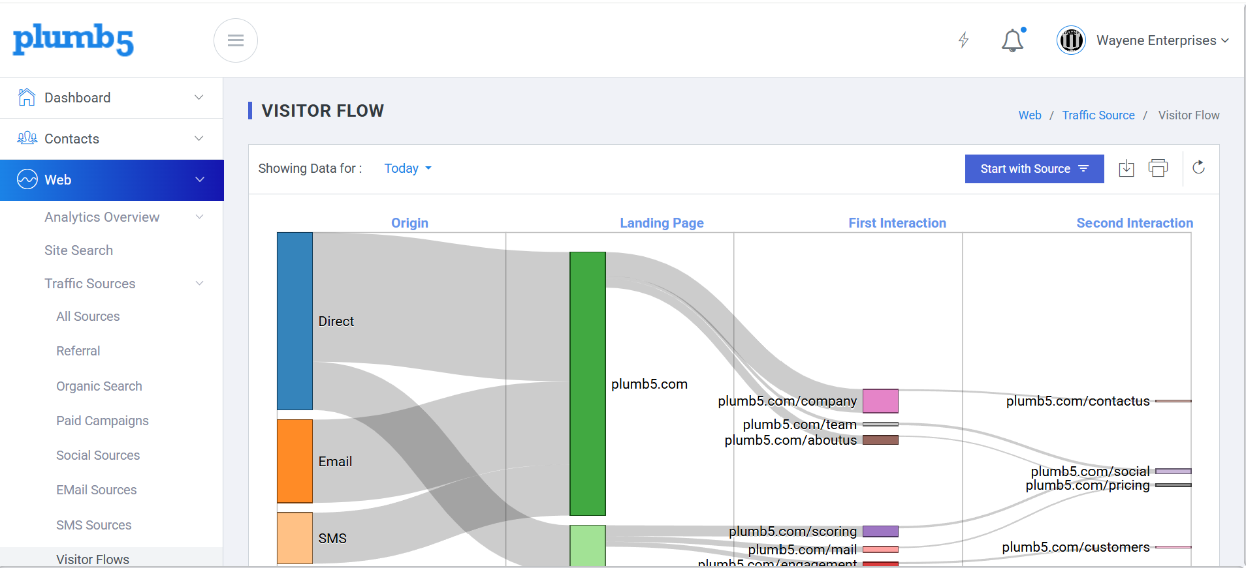Collapse the Web menu chevron
Screen dimensions: 1246x568
tap(200, 179)
